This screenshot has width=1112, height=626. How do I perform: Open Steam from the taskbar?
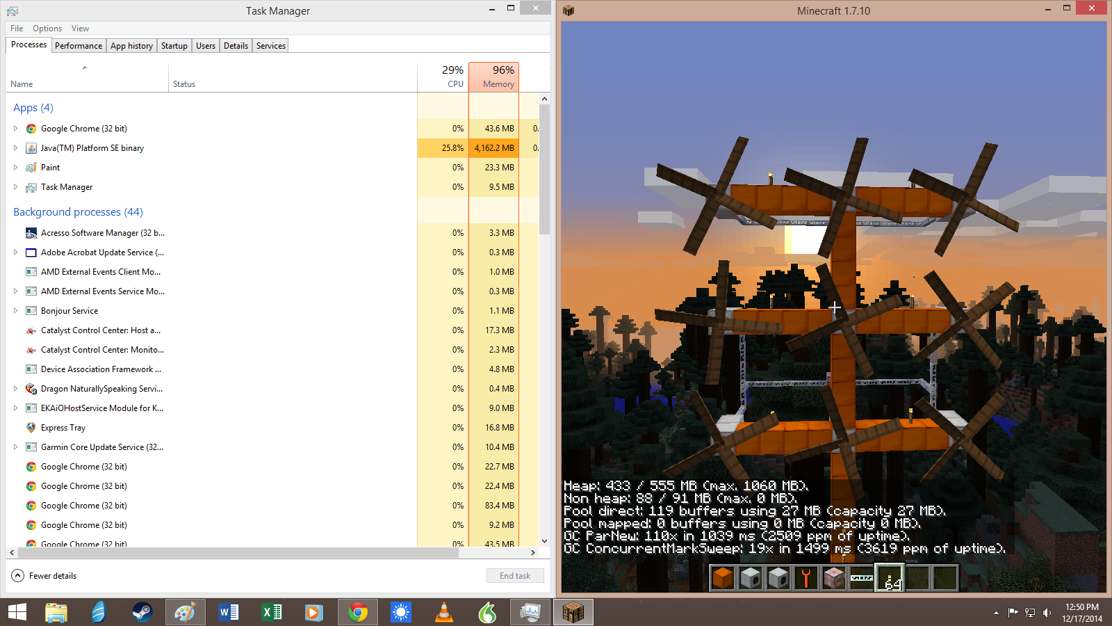(x=142, y=612)
